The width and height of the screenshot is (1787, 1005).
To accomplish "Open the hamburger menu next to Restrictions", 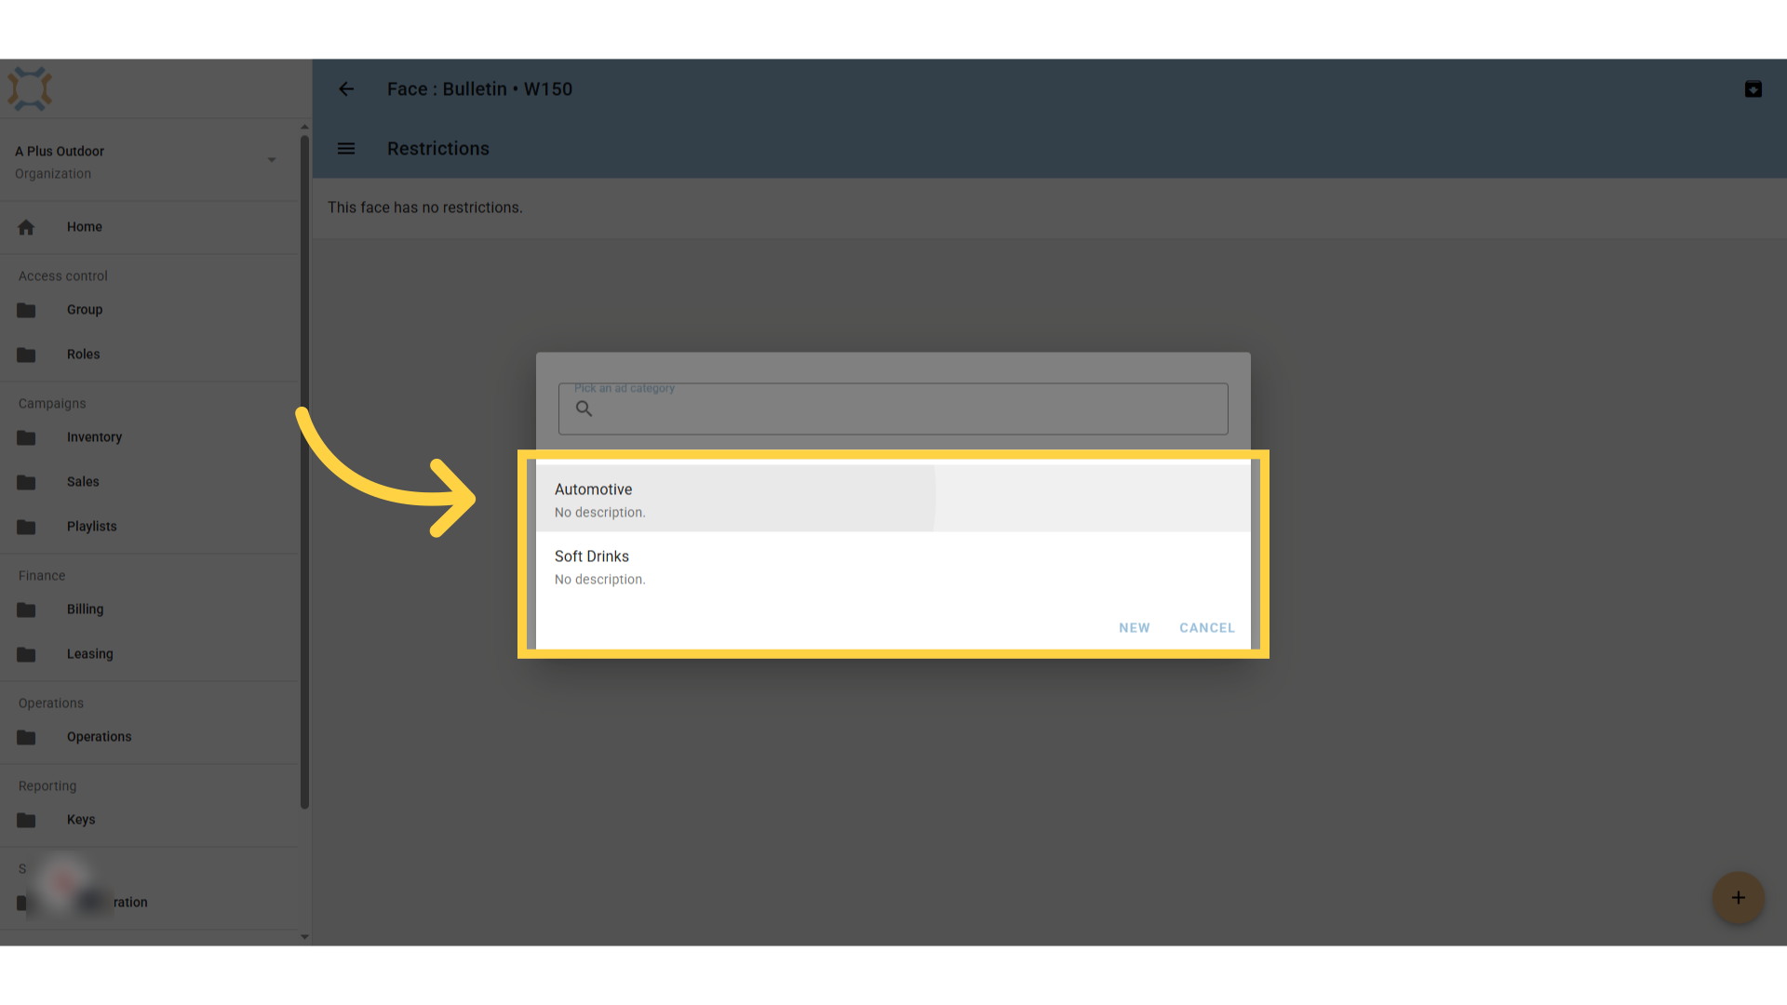I will point(346,149).
